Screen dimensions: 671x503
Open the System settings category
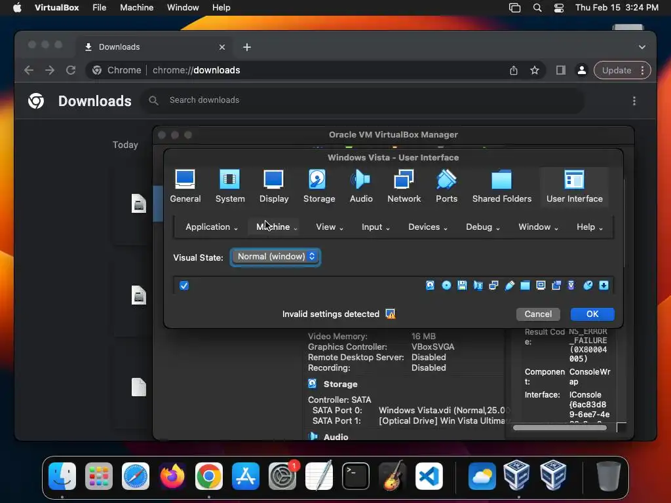tap(230, 187)
